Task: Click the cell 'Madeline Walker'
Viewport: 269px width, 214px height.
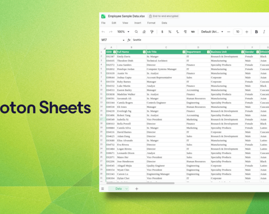Action: pyautogui.click(x=131, y=94)
